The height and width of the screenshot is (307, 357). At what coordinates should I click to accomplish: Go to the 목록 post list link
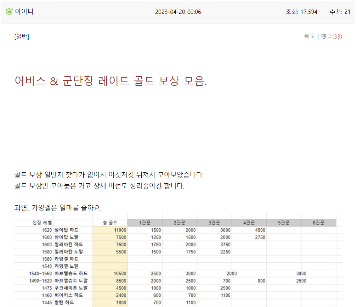(309, 37)
